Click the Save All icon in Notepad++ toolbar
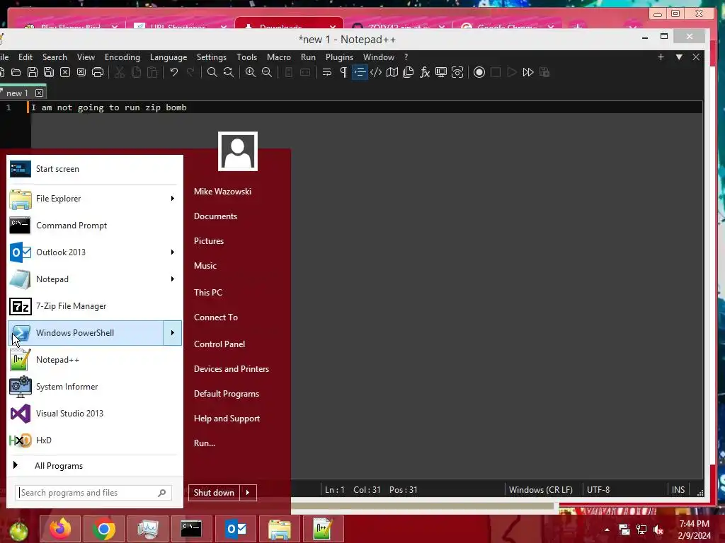The image size is (725, 543). 49,72
